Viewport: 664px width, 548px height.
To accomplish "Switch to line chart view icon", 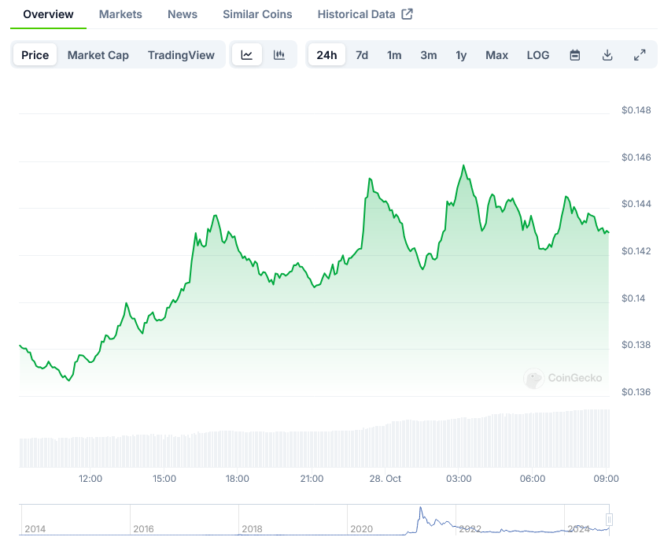I will point(247,54).
